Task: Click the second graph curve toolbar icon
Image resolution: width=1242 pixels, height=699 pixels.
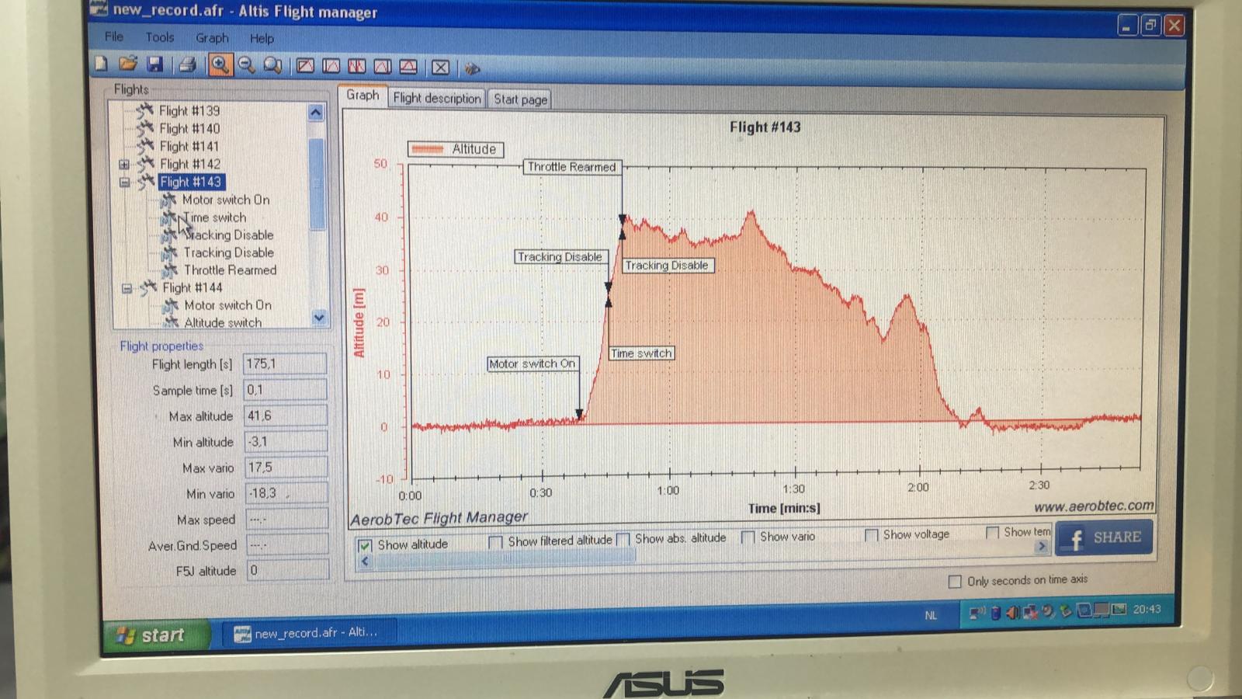Action: [331, 66]
